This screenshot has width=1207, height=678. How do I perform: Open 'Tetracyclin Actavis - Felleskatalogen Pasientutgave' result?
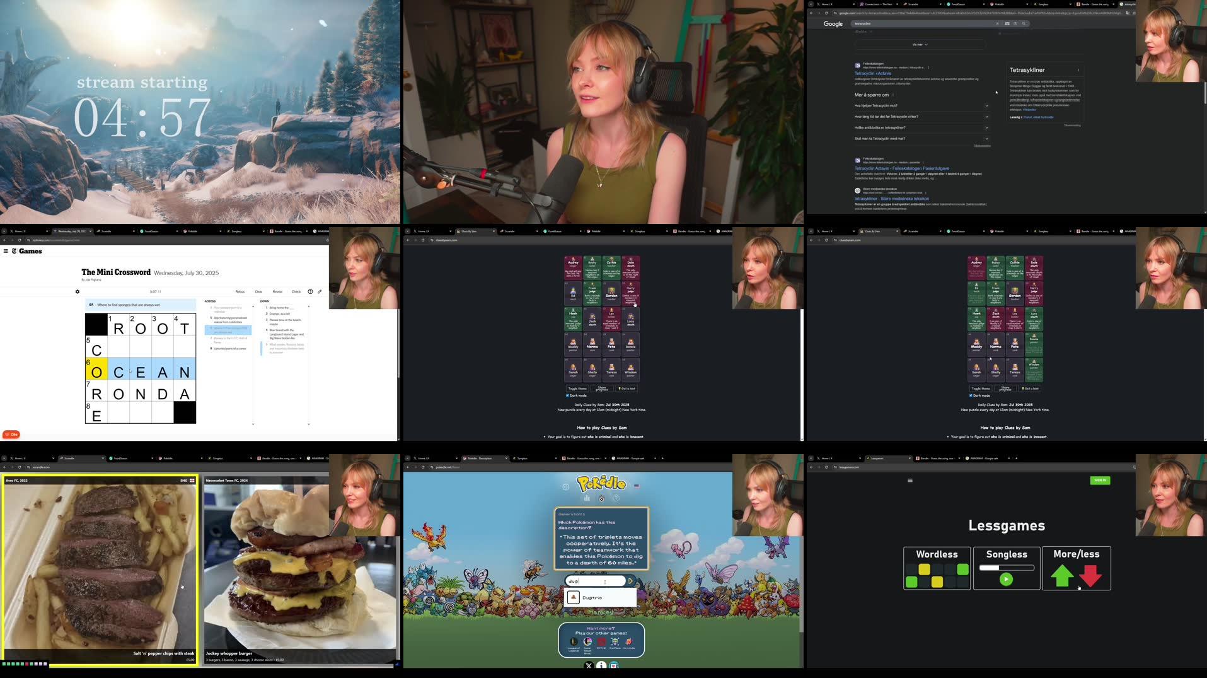pos(901,168)
